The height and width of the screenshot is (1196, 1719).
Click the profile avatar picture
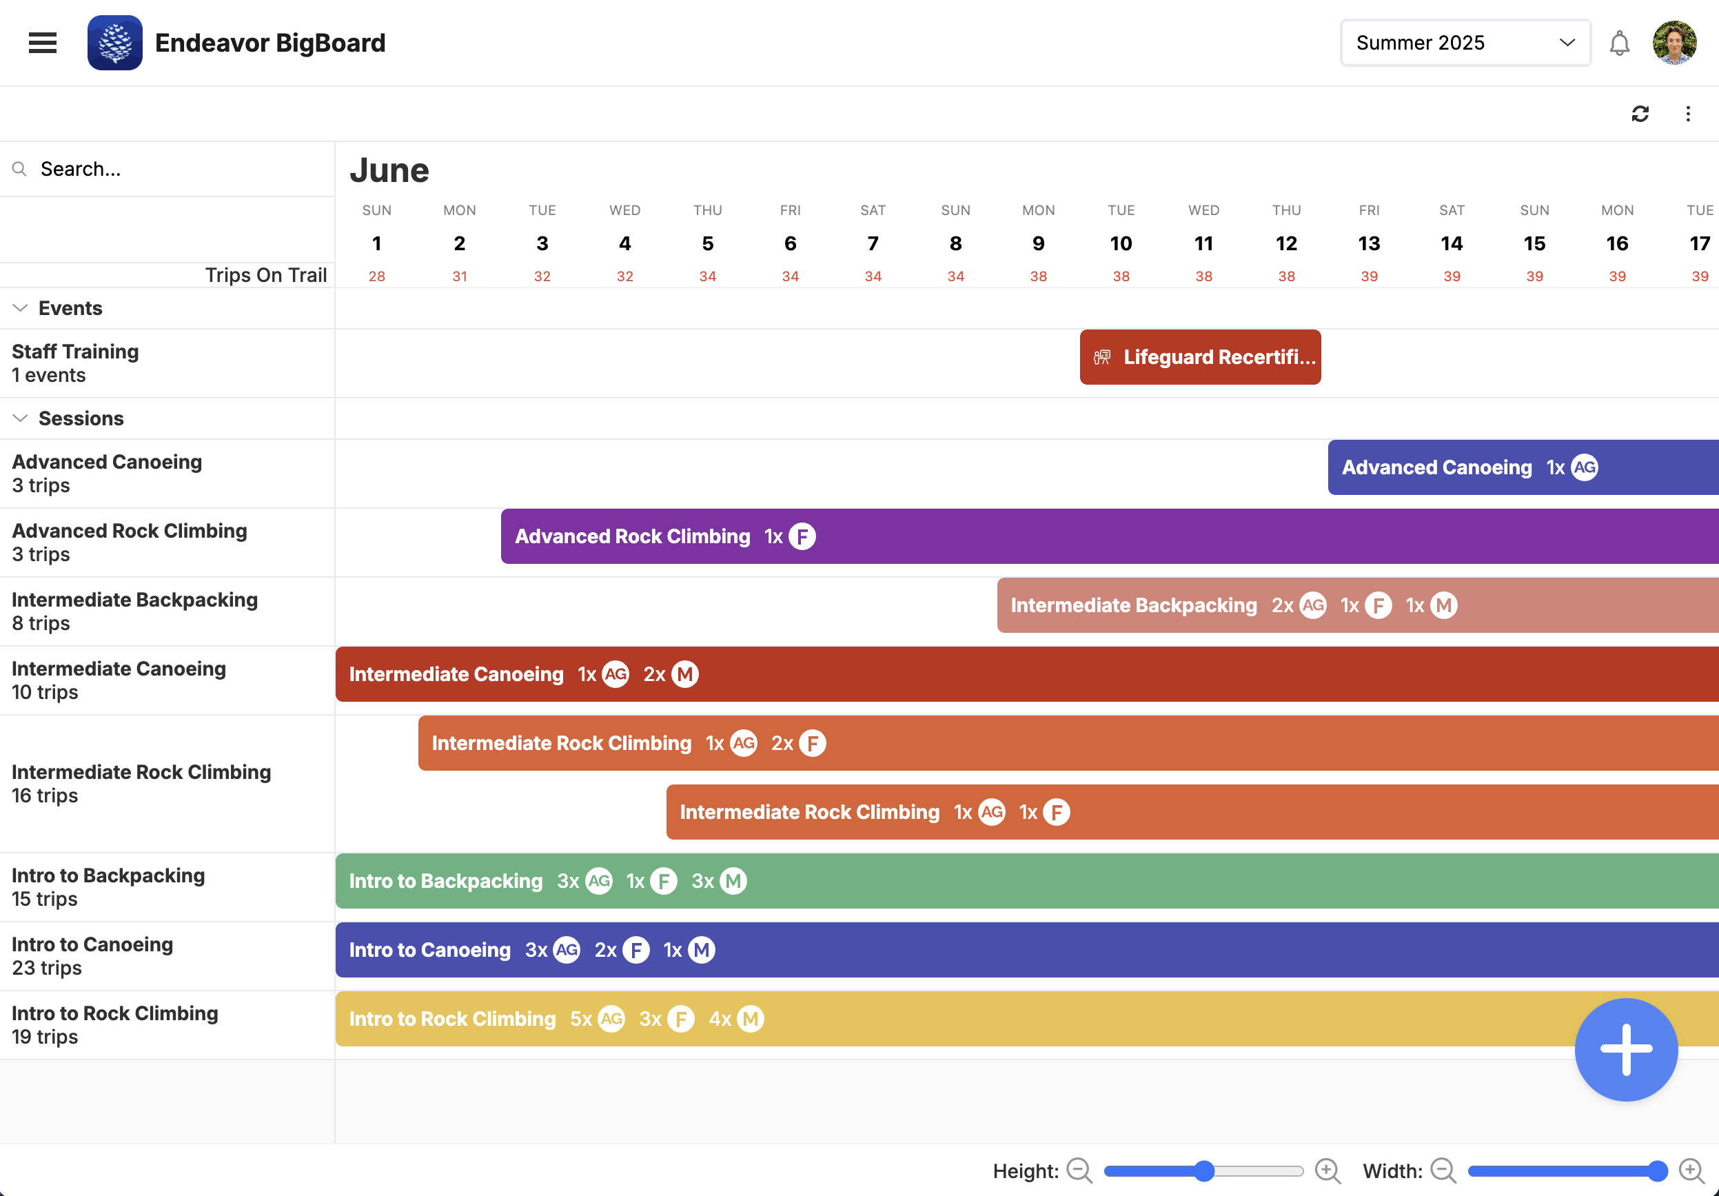pyautogui.click(x=1675, y=43)
